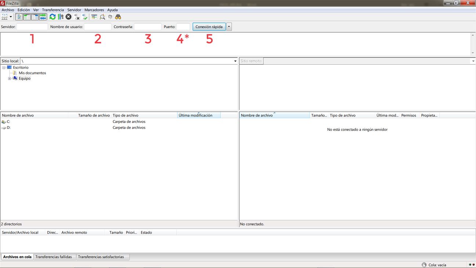Refresh the file and folder lists
The image size is (476, 268).
pos(53,17)
